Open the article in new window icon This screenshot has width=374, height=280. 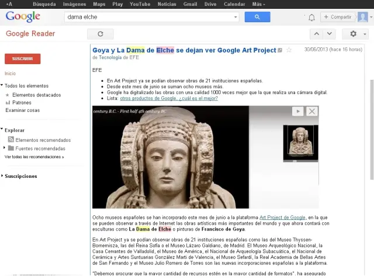(280, 50)
